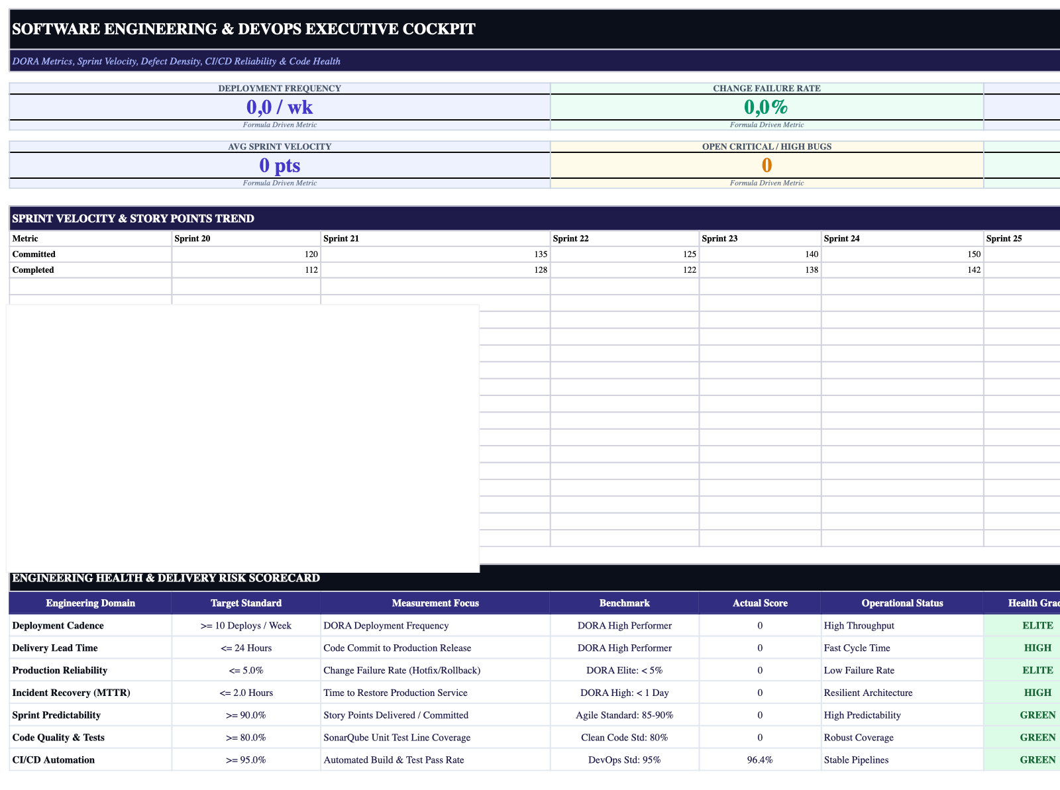The height and width of the screenshot is (790, 1060).
Task: Select Completed value 138 for Sprint 23
Action: [761, 270]
